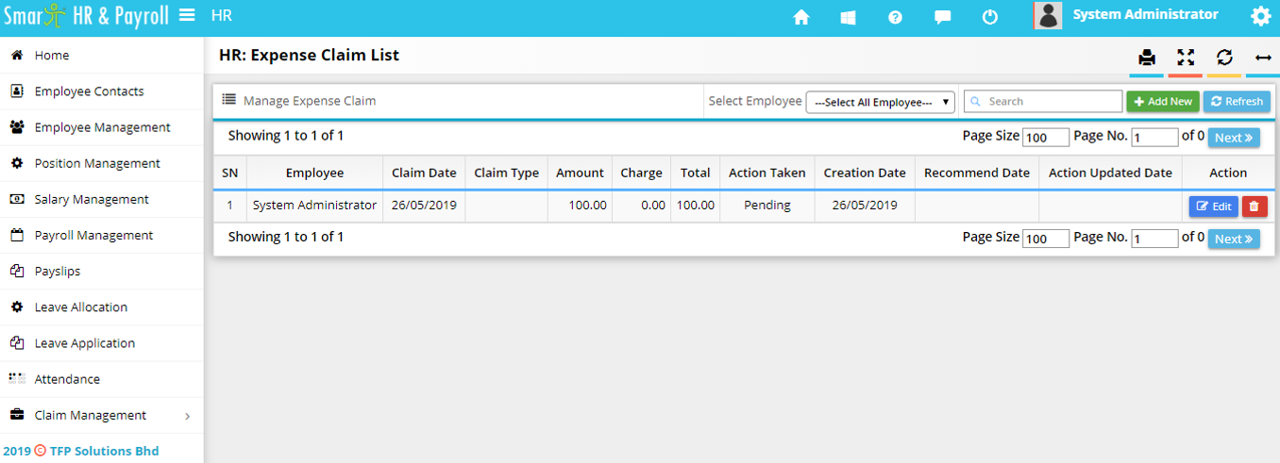
Task: Click the top Next pagination button
Action: 1234,137
